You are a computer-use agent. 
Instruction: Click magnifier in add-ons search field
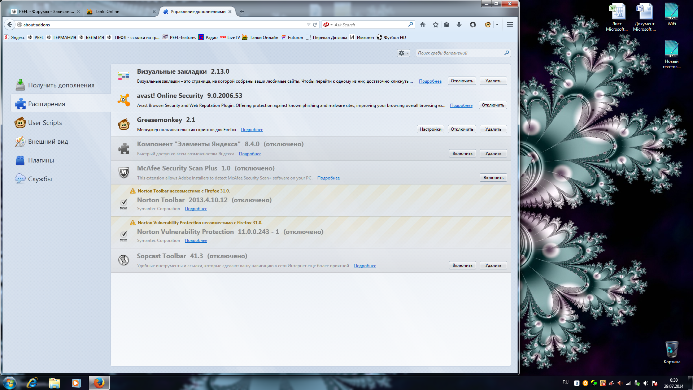[507, 53]
